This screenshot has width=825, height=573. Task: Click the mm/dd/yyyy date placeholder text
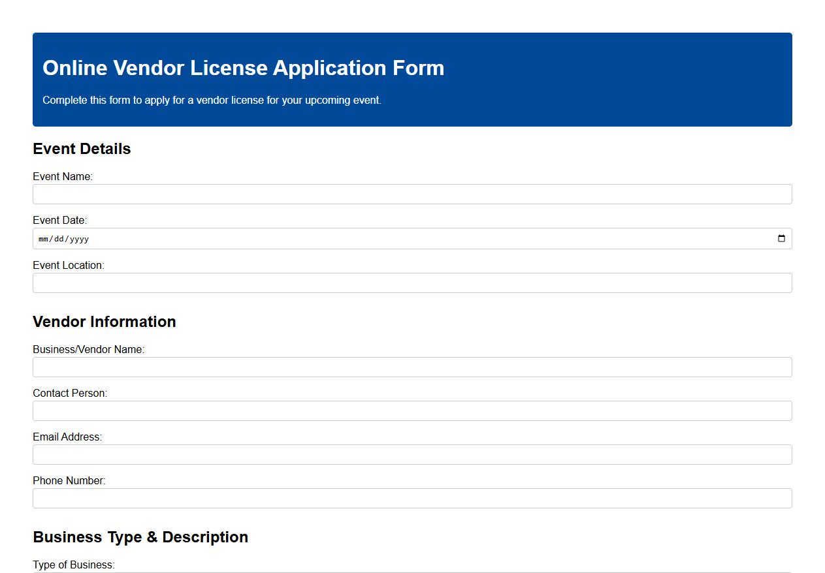tap(63, 238)
